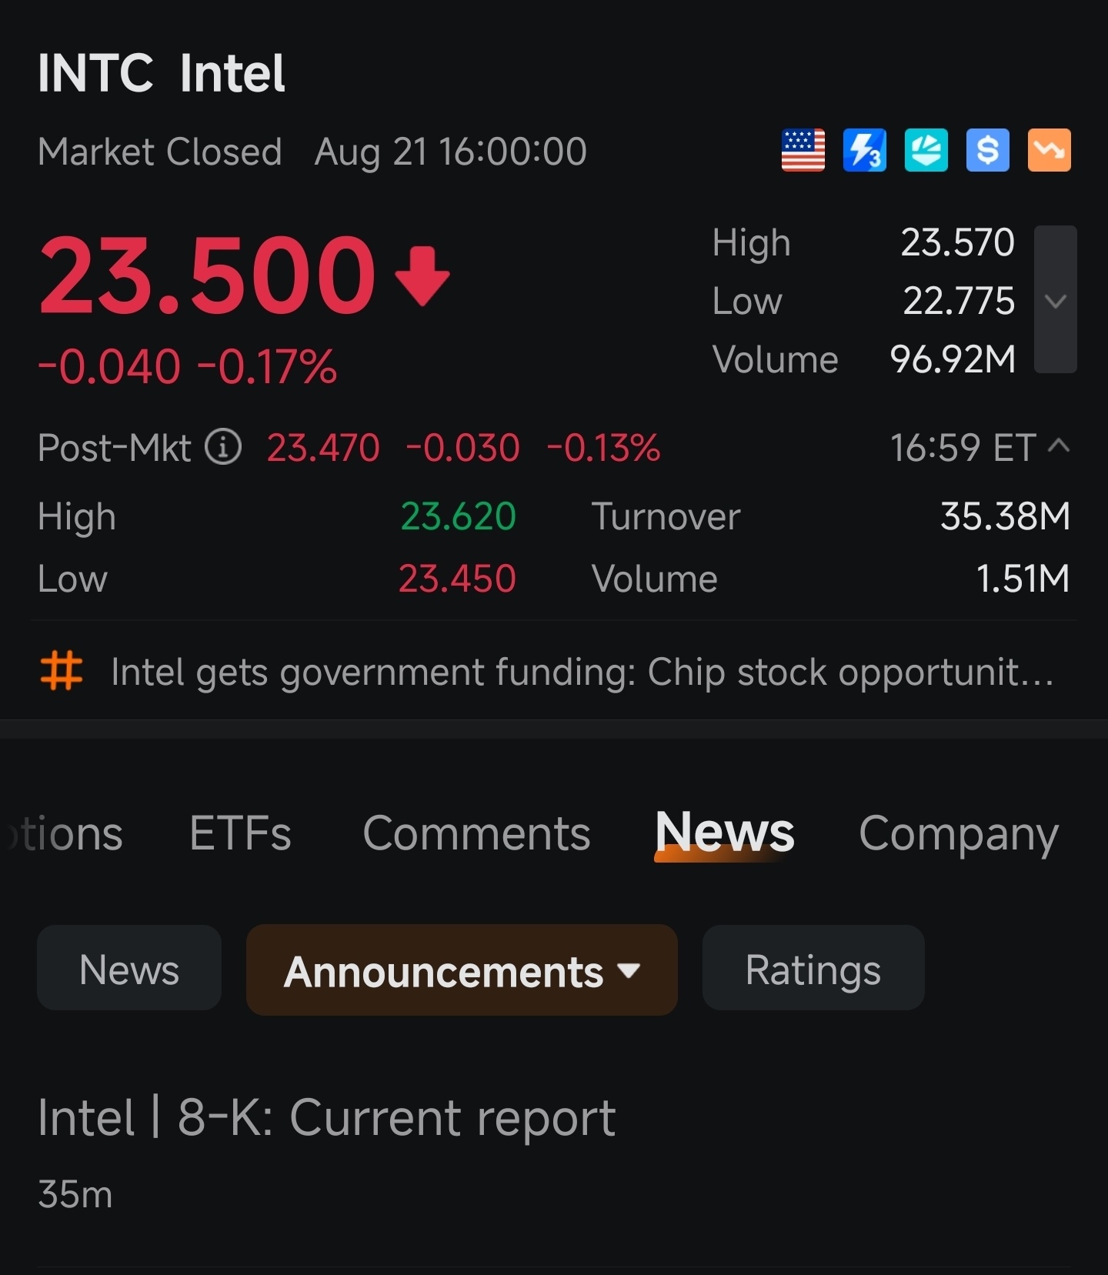
Task: Switch to the partially hidden Options tab
Action: (x=65, y=833)
